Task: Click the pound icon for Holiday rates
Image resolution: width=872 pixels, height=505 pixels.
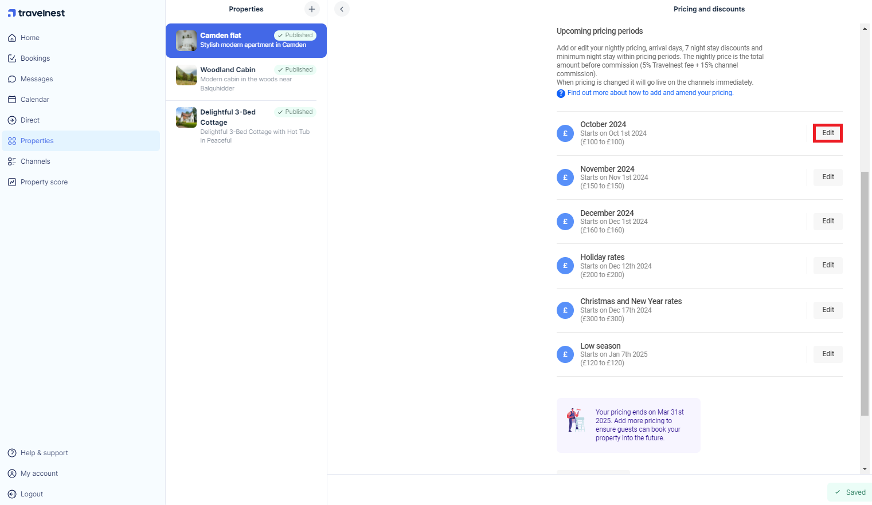Action: tap(565, 266)
